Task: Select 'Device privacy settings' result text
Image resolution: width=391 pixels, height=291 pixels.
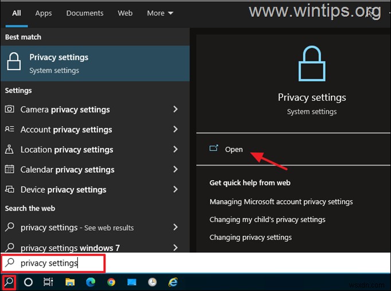Action: click(63, 189)
